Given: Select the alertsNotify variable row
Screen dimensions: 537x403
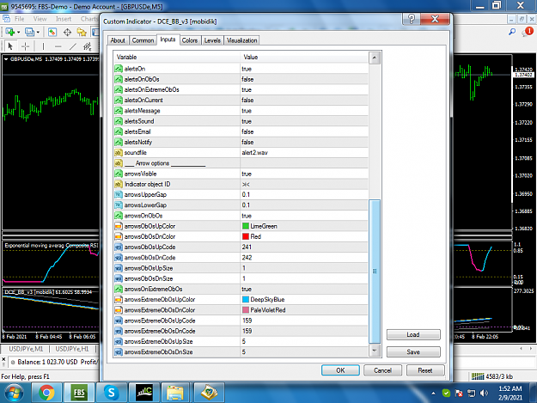Looking at the screenshot, I should [241, 142].
